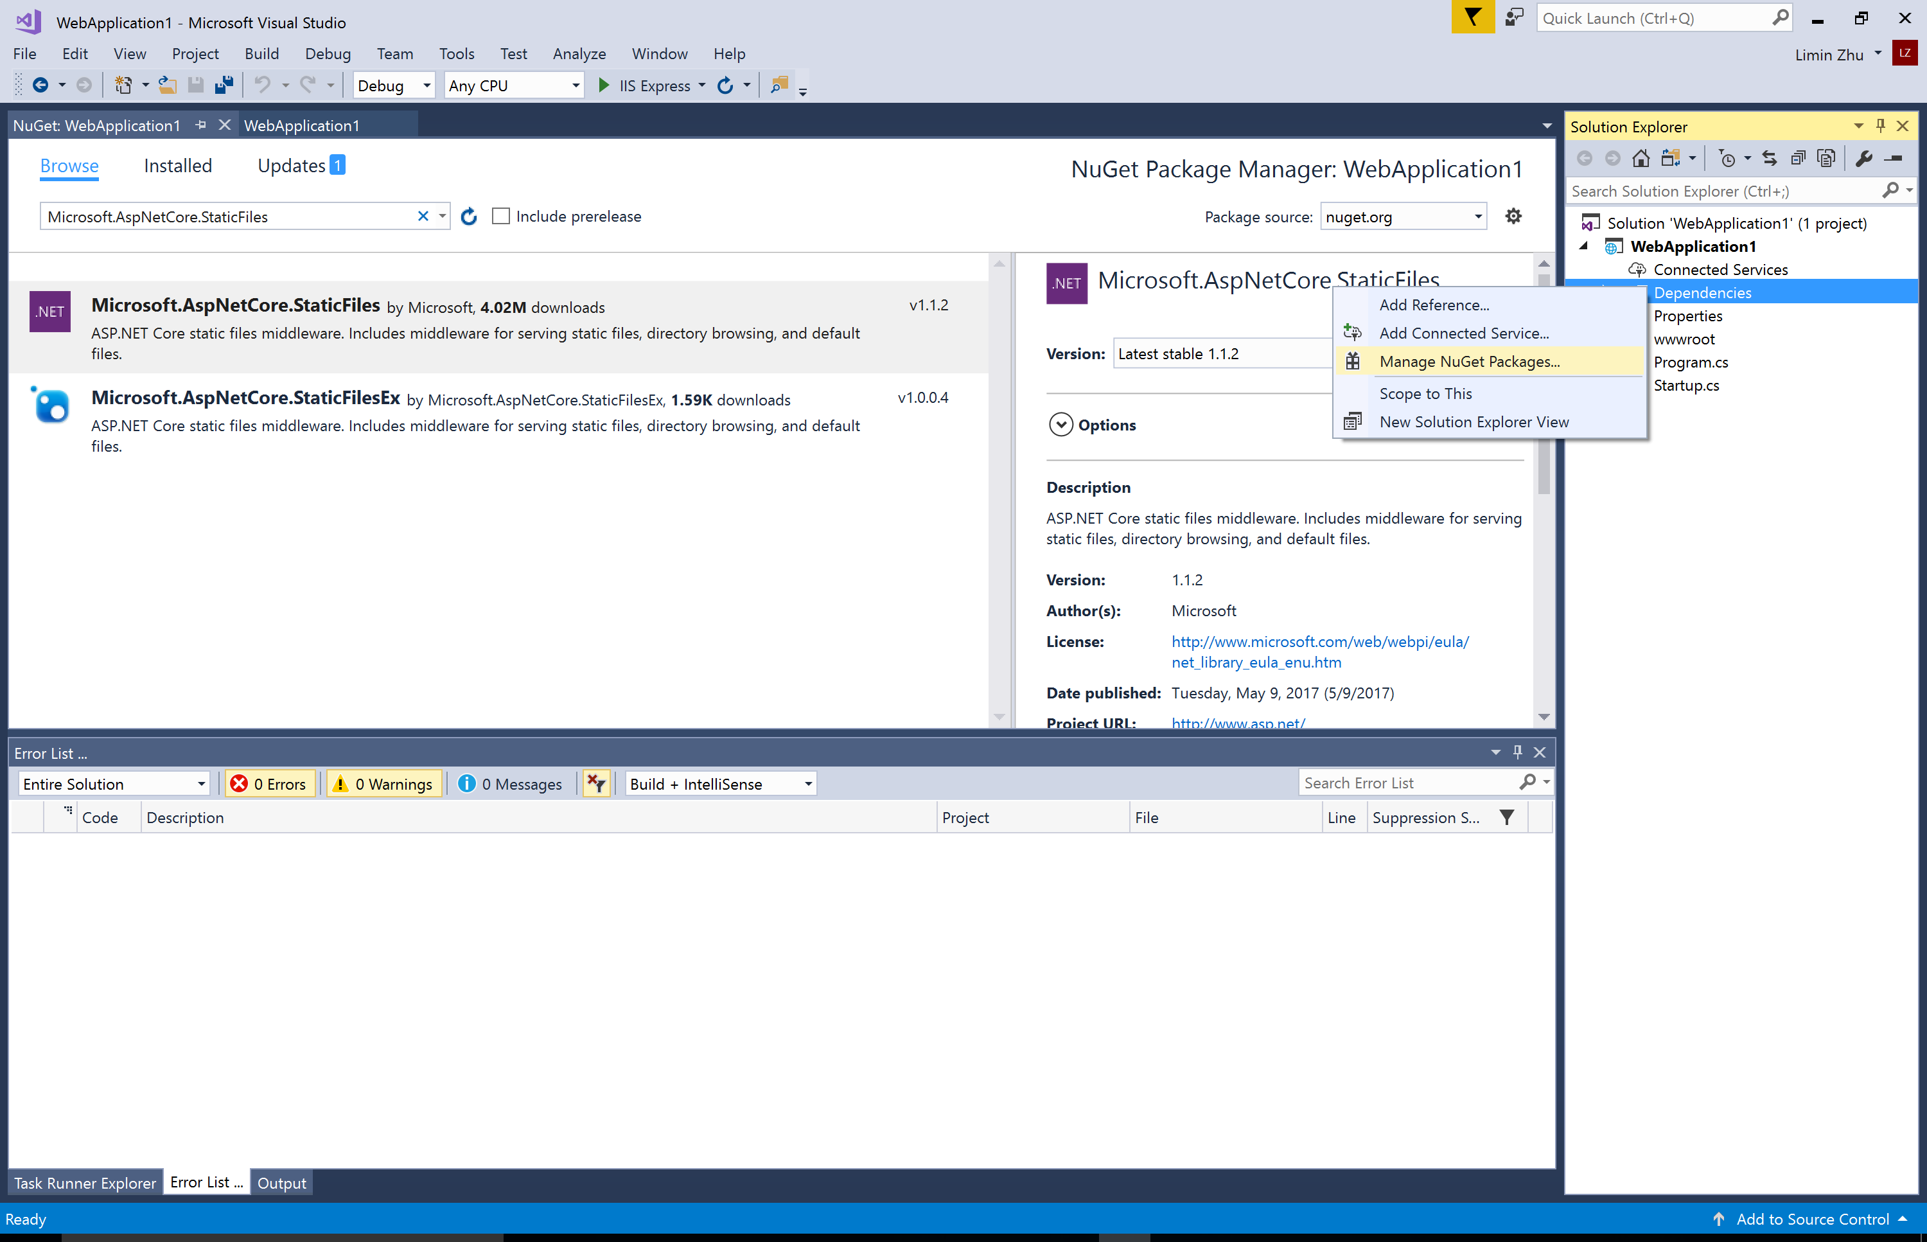The width and height of the screenshot is (1927, 1242).
Task: Open the Entire Solution scope dropdown
Action: pos(113,783)
